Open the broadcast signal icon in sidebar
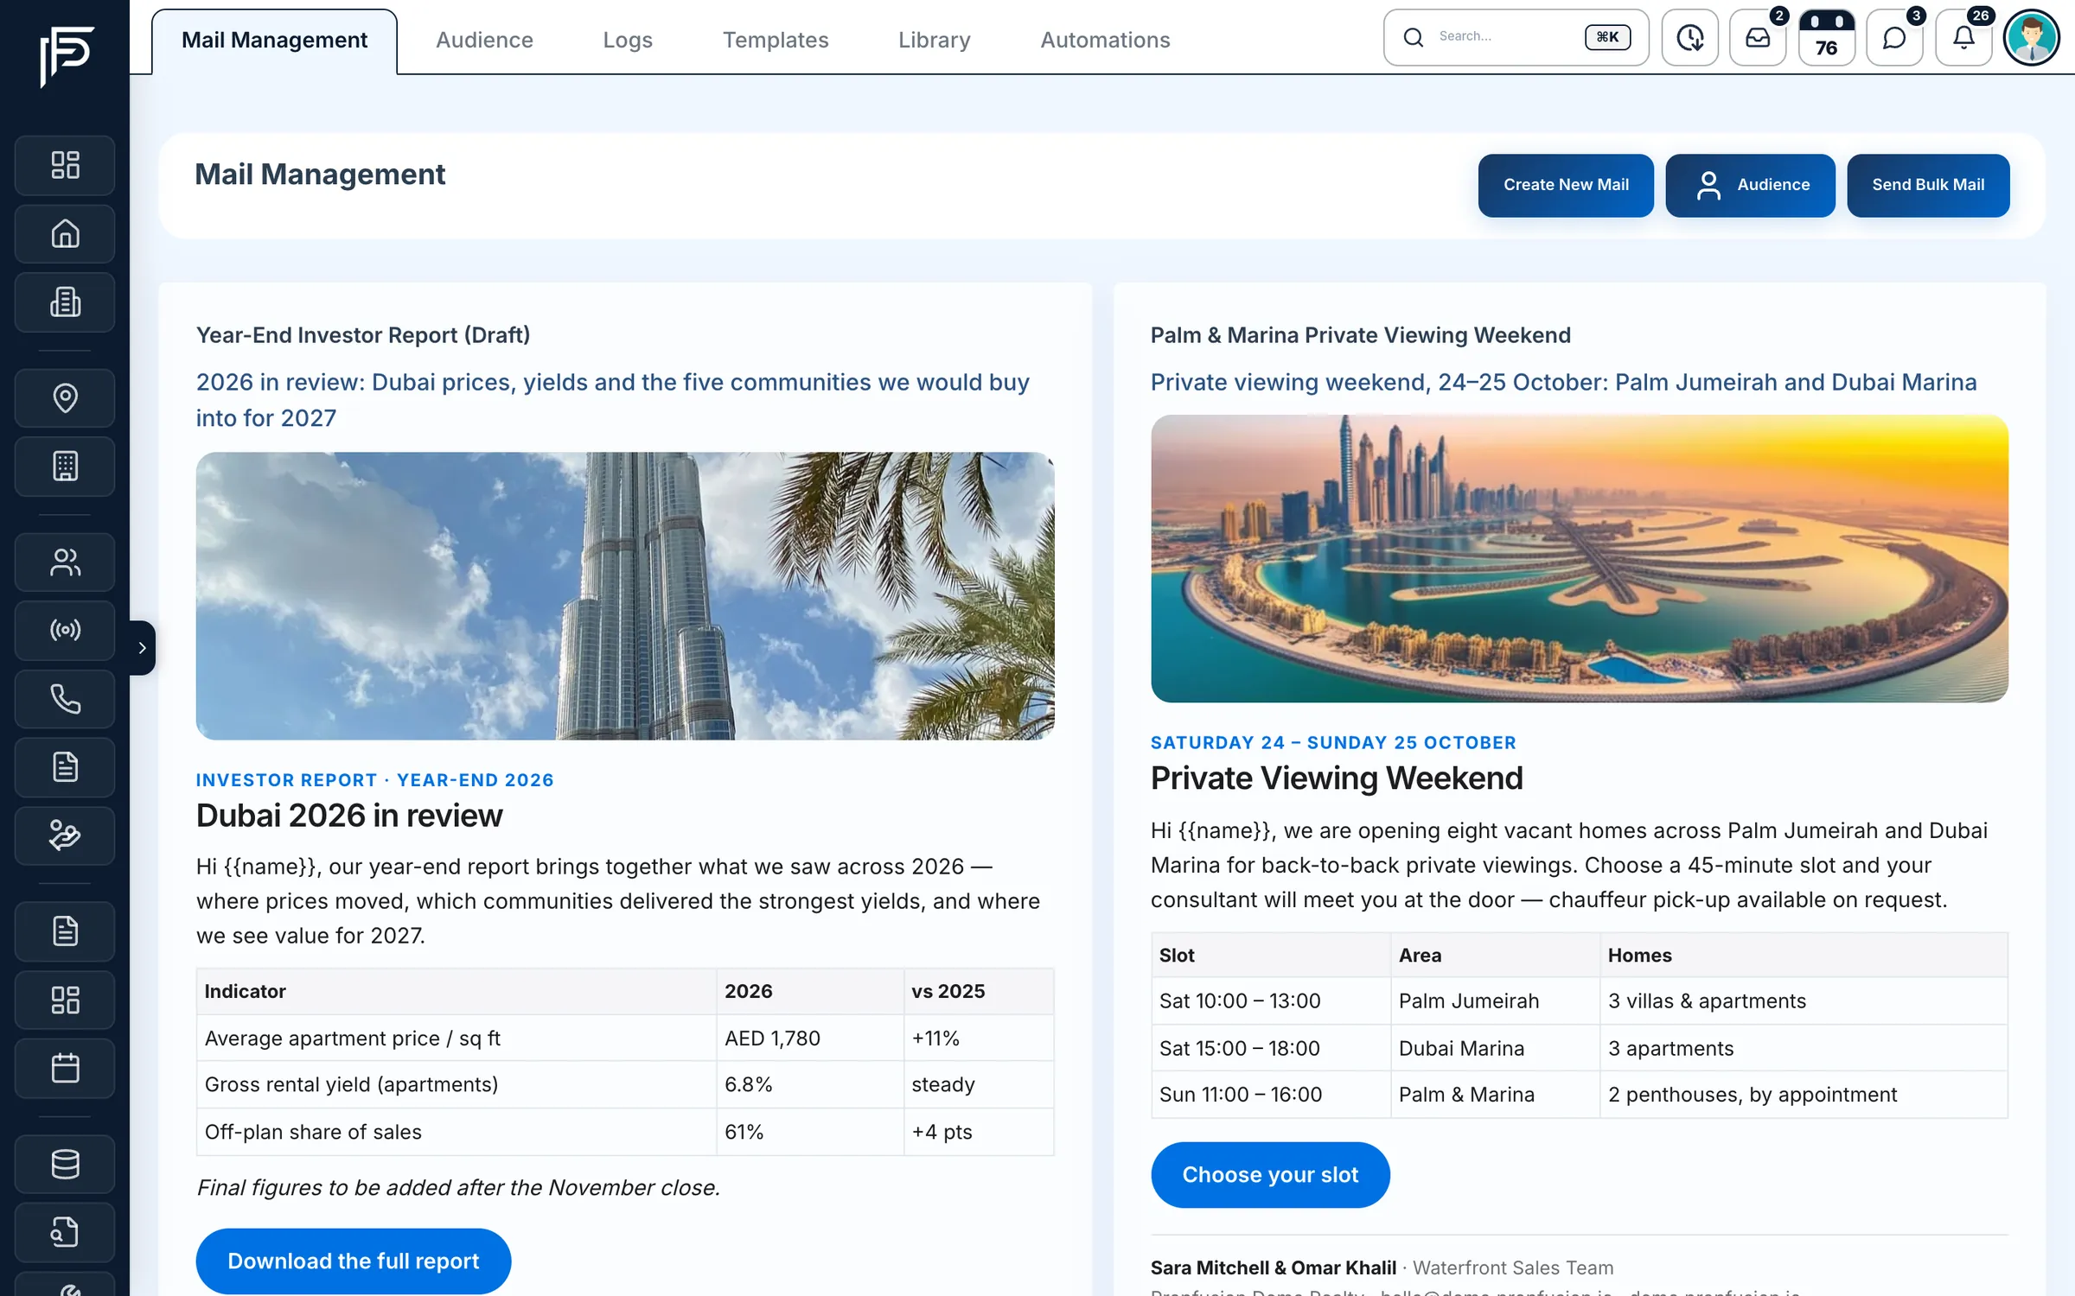Screen dimensions: 2075x1296 click(65, 630)
